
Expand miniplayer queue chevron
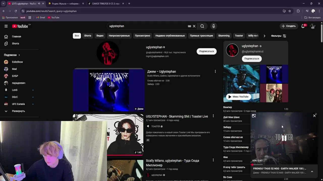[x=312, y=171]
